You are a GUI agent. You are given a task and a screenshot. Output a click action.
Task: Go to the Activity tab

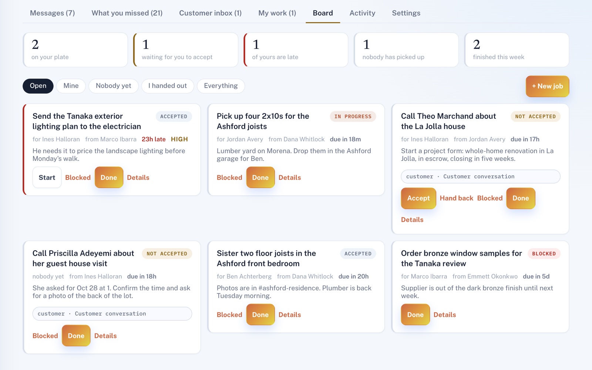pyautogui.click(x=362, y=13)
